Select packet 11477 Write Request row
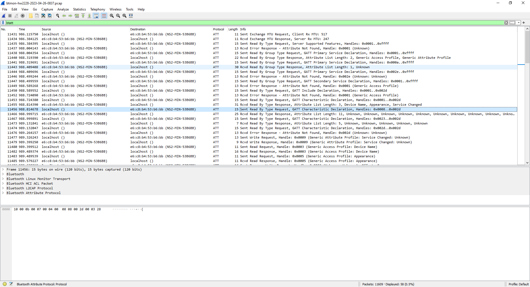 [259, 137]
